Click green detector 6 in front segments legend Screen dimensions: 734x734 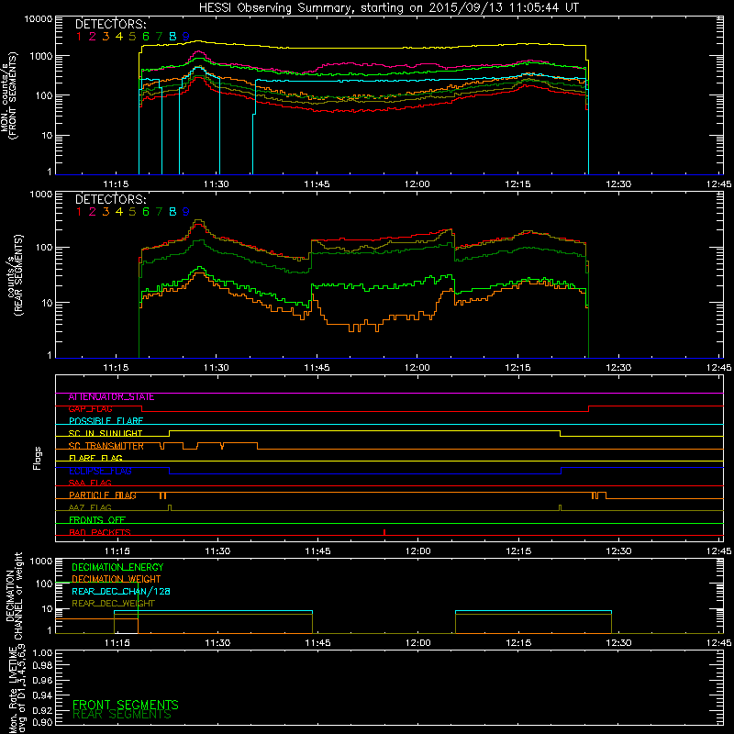coord(146,36)
